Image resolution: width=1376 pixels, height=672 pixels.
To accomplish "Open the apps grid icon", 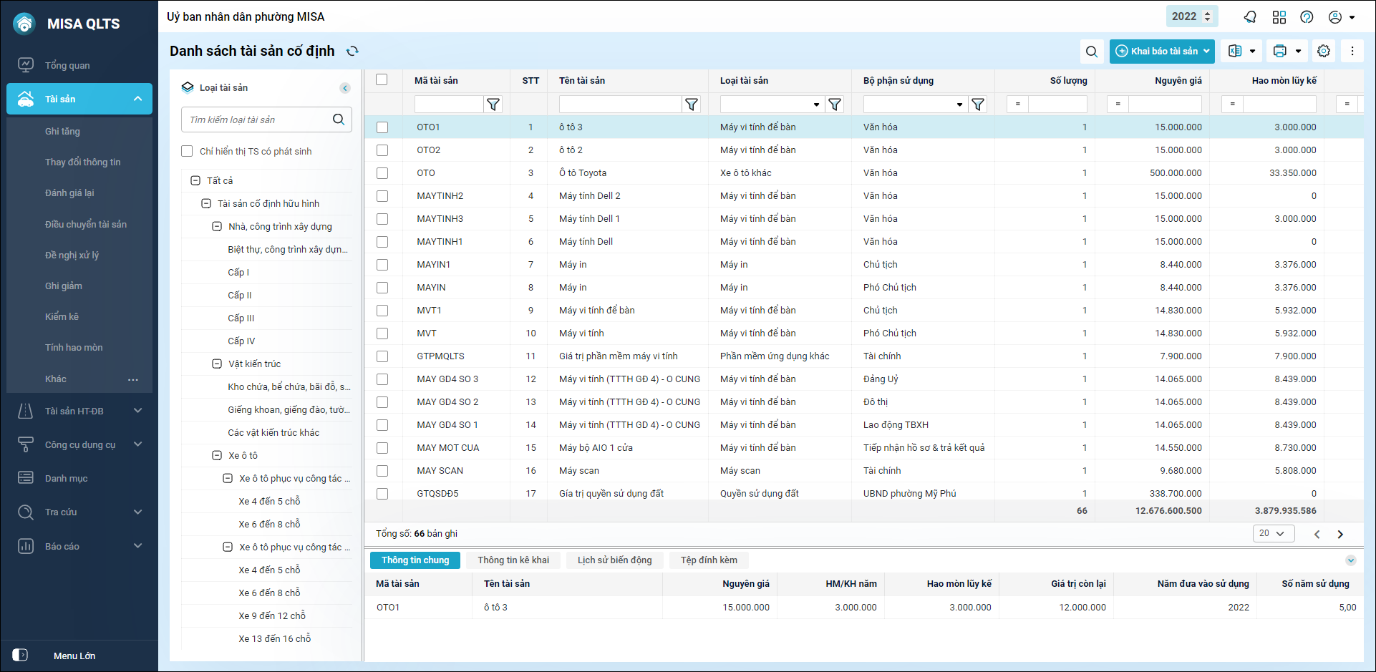I will pyautogui.click(x=1279, y=16).
